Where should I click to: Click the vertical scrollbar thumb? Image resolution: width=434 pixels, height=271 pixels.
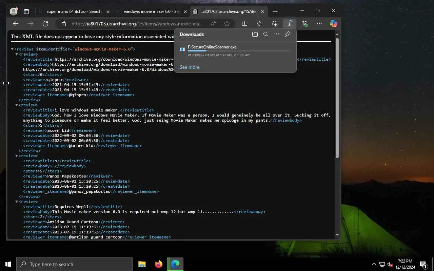click(337, 98)
